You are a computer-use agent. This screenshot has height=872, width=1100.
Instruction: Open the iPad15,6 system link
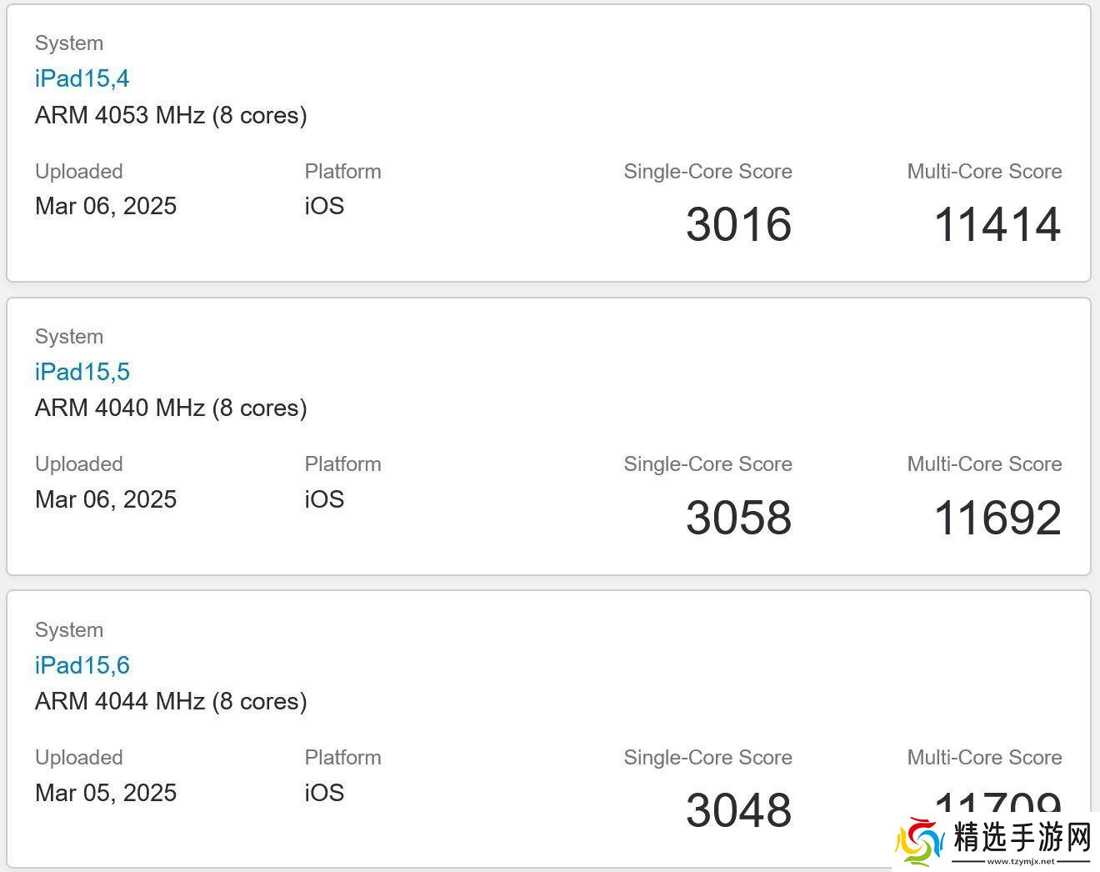coord(82,665)
